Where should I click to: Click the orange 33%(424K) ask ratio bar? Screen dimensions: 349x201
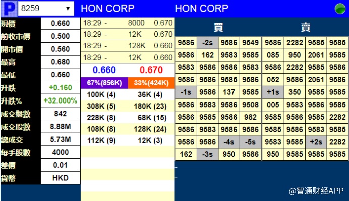coord(151,83)
